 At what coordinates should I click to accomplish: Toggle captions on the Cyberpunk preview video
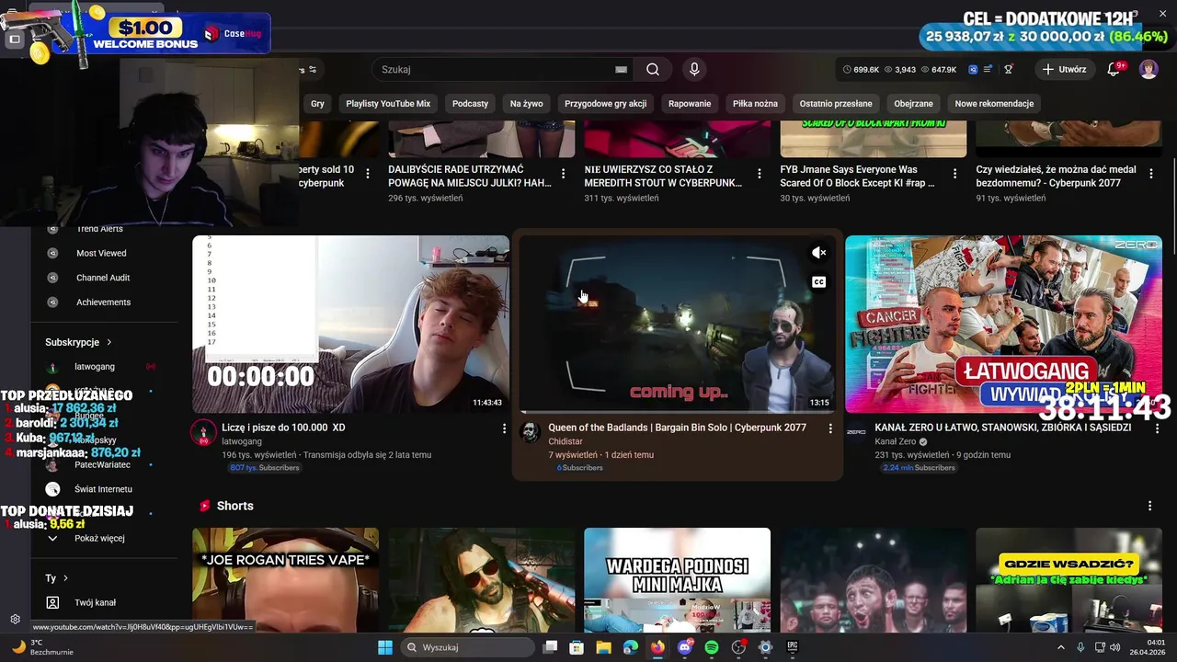tap(818, 282)
